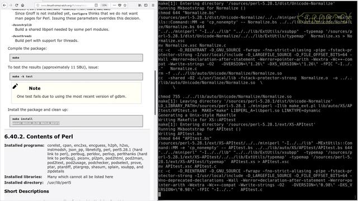Show sidebars icon in Firefox toolbar

(145, 5)
